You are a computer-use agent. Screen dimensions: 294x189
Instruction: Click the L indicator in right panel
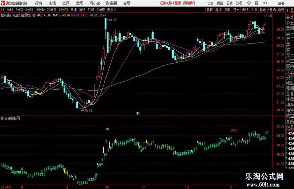[x=288, y=11]
